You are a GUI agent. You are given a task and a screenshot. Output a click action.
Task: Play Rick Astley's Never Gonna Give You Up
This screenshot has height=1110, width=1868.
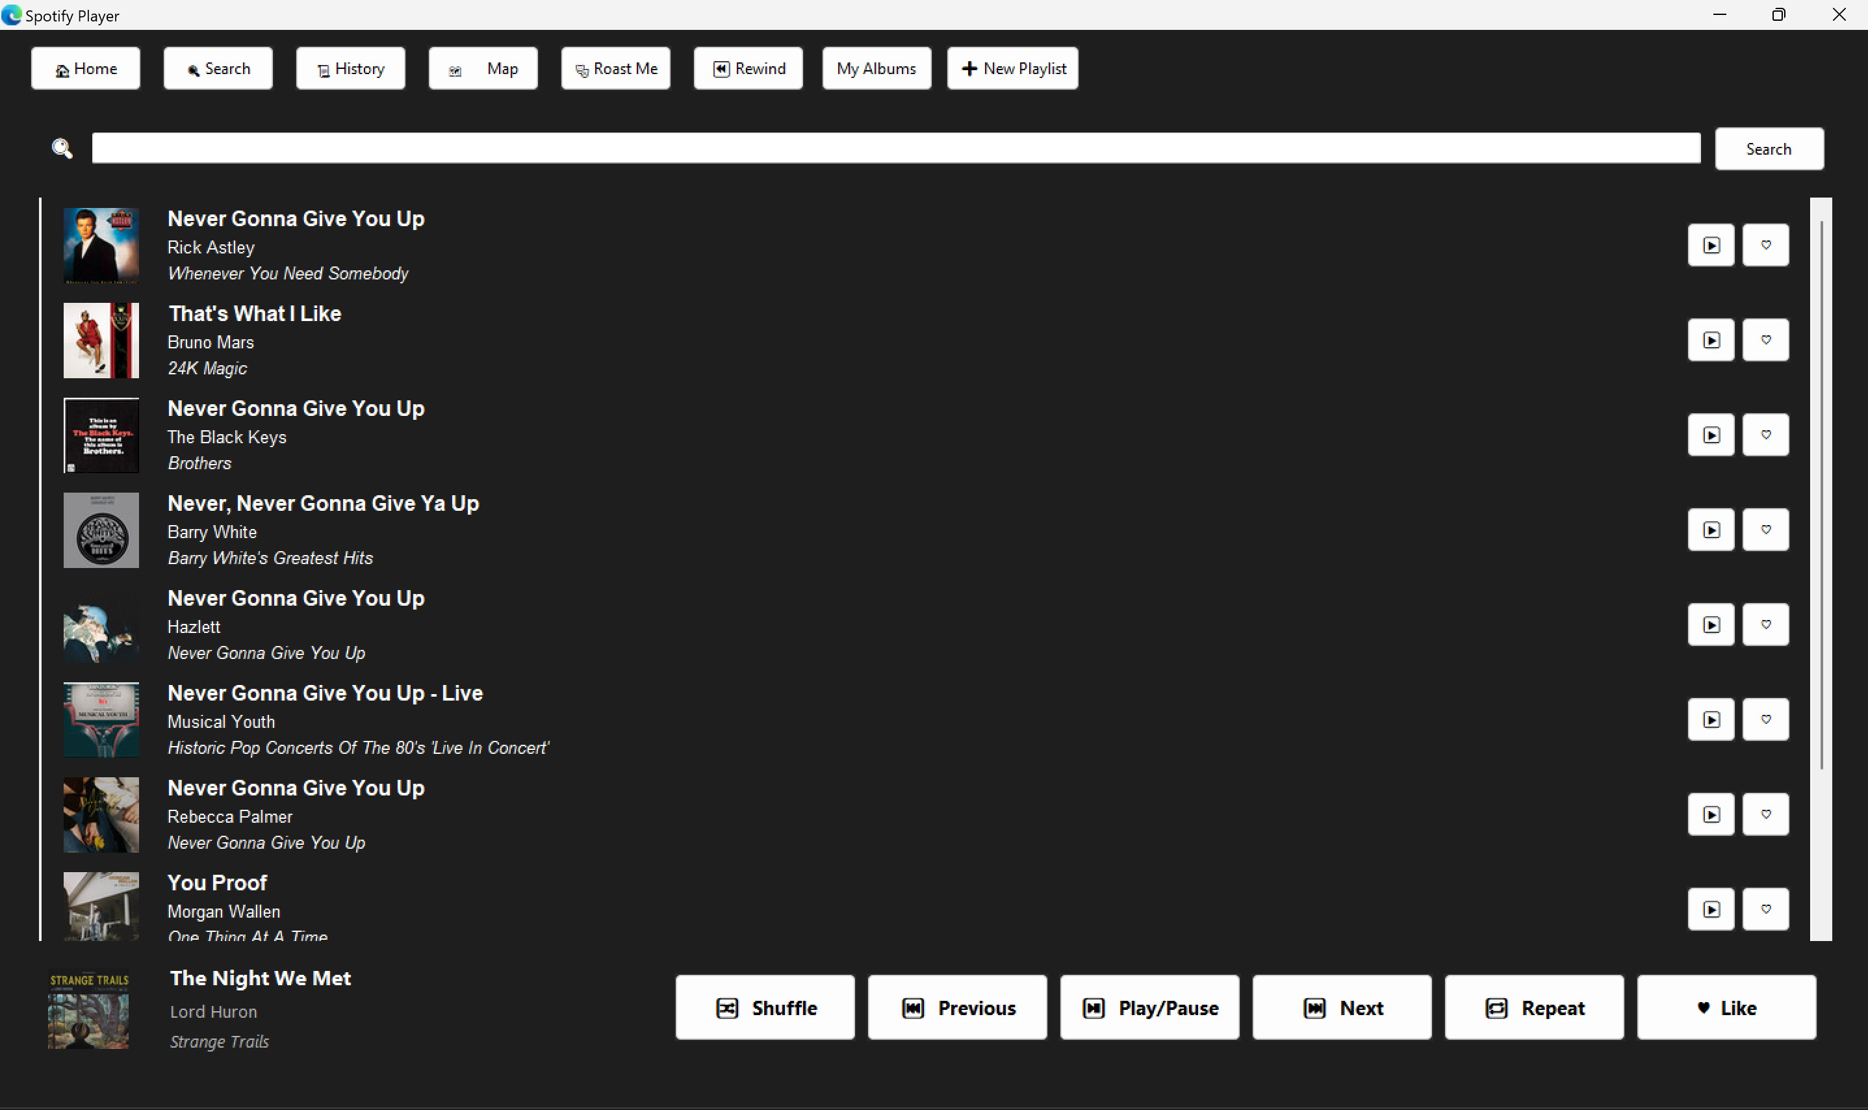(x=1710, y=246)
